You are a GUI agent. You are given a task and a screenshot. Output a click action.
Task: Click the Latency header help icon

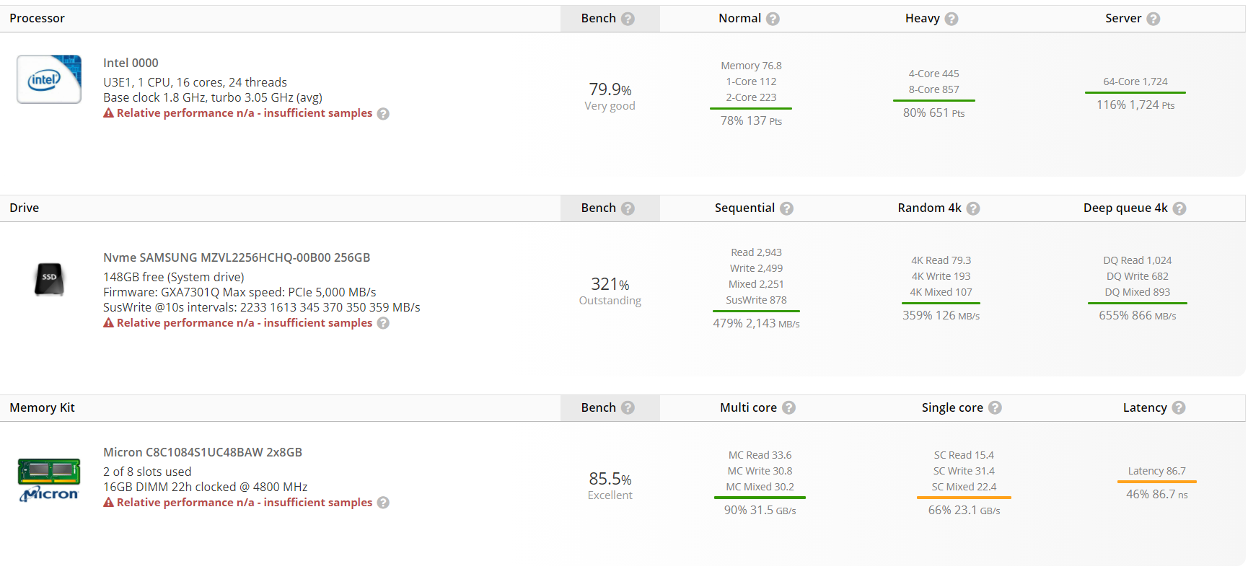pyautogui.click(x=1179, y=408)
